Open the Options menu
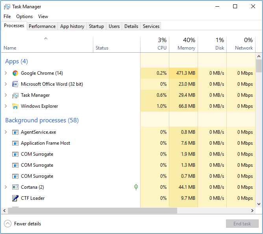Viewport: 263px width, 234px height. 24,17
